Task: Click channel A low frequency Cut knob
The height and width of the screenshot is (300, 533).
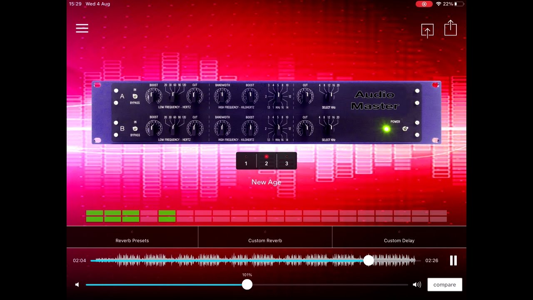Action: tap(194, 96)
